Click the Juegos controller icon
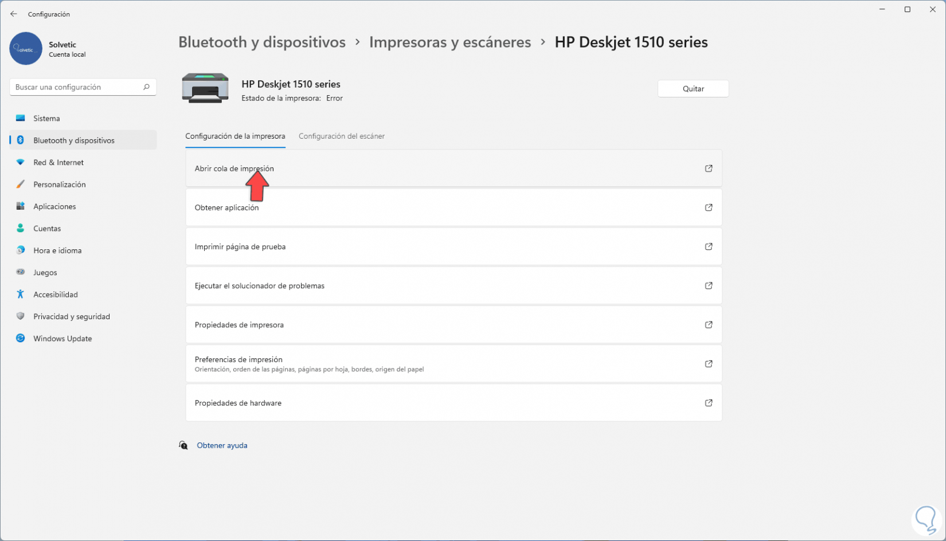 (21, 272)
